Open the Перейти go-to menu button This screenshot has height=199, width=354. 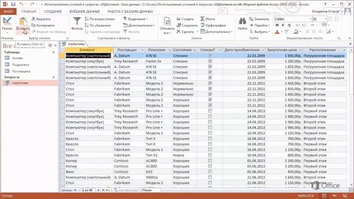[259, 25]
